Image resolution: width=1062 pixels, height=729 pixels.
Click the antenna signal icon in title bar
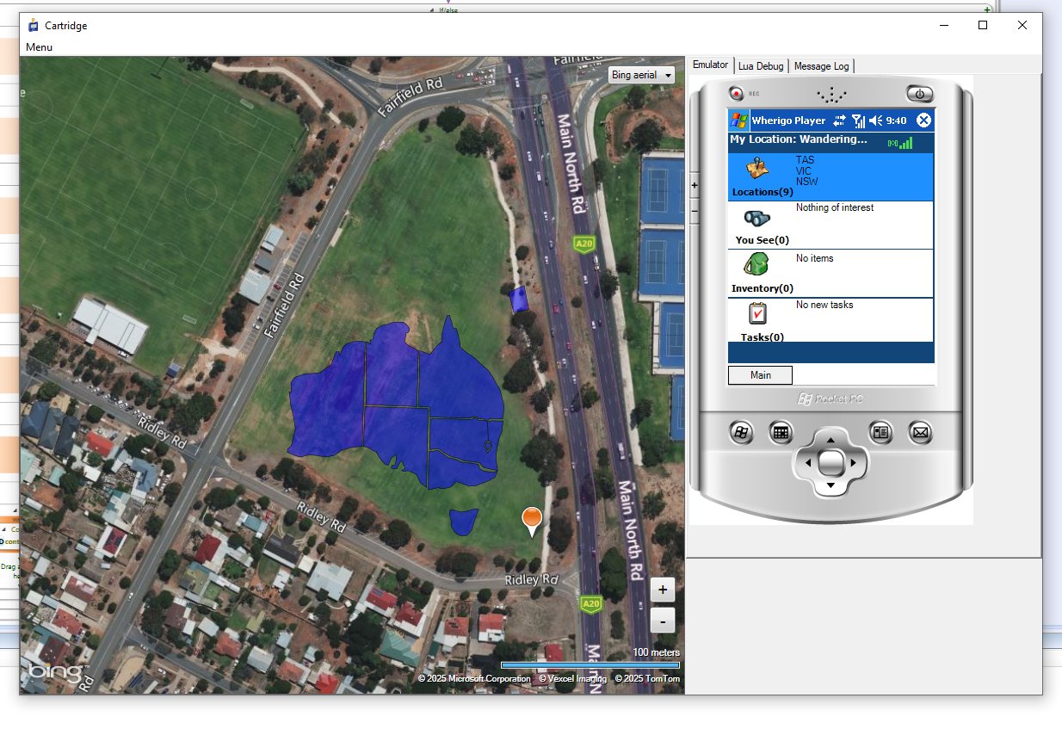(858, 120)
